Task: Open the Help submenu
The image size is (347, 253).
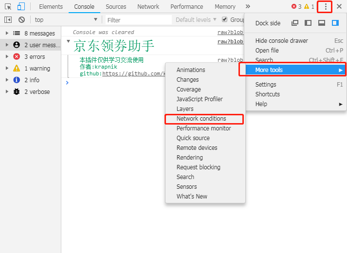Action: tap(295, 104)
